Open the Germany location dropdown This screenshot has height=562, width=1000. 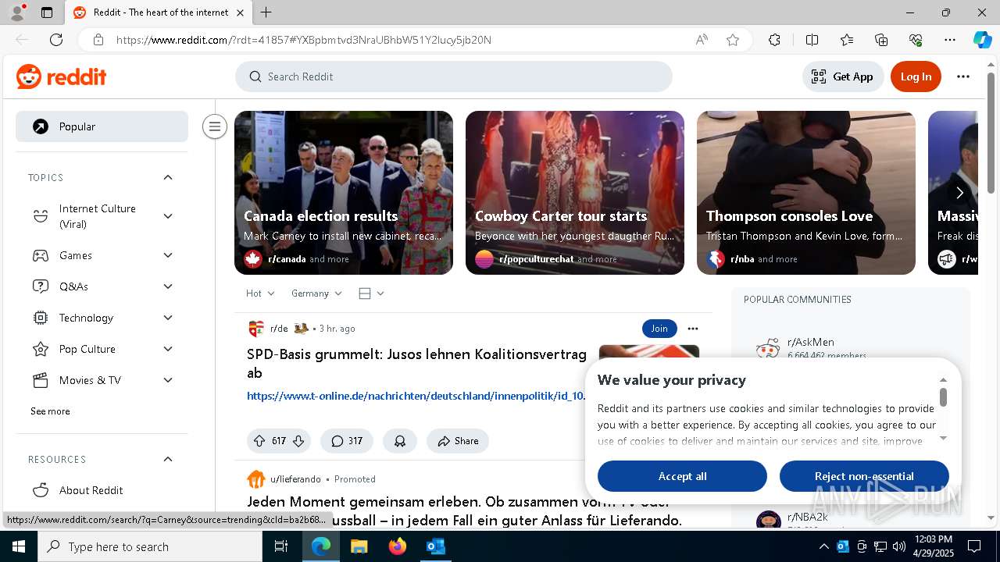(x=316, y=293)
